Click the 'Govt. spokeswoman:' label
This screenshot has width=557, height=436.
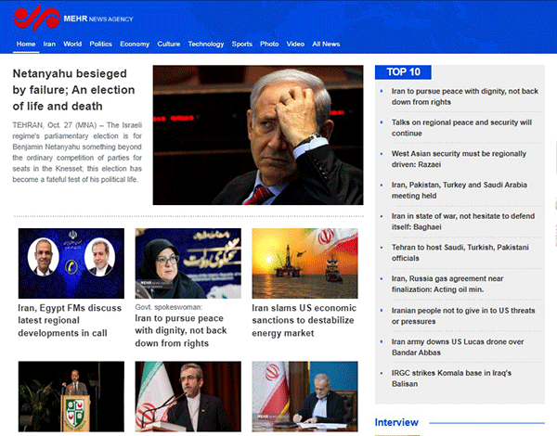168,307
